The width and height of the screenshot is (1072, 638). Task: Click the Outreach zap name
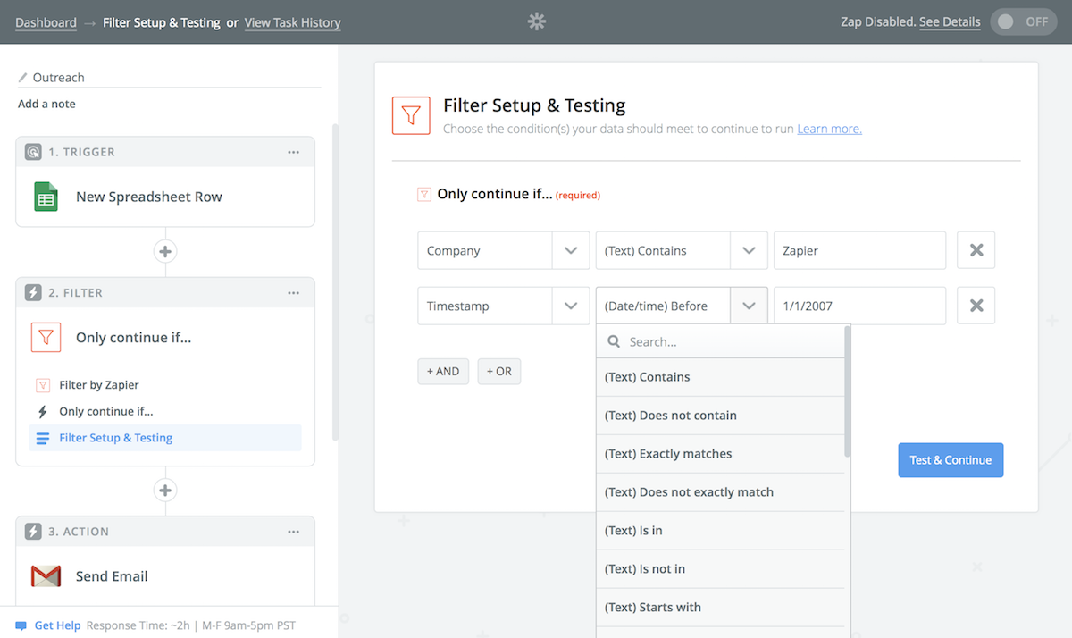59,78
